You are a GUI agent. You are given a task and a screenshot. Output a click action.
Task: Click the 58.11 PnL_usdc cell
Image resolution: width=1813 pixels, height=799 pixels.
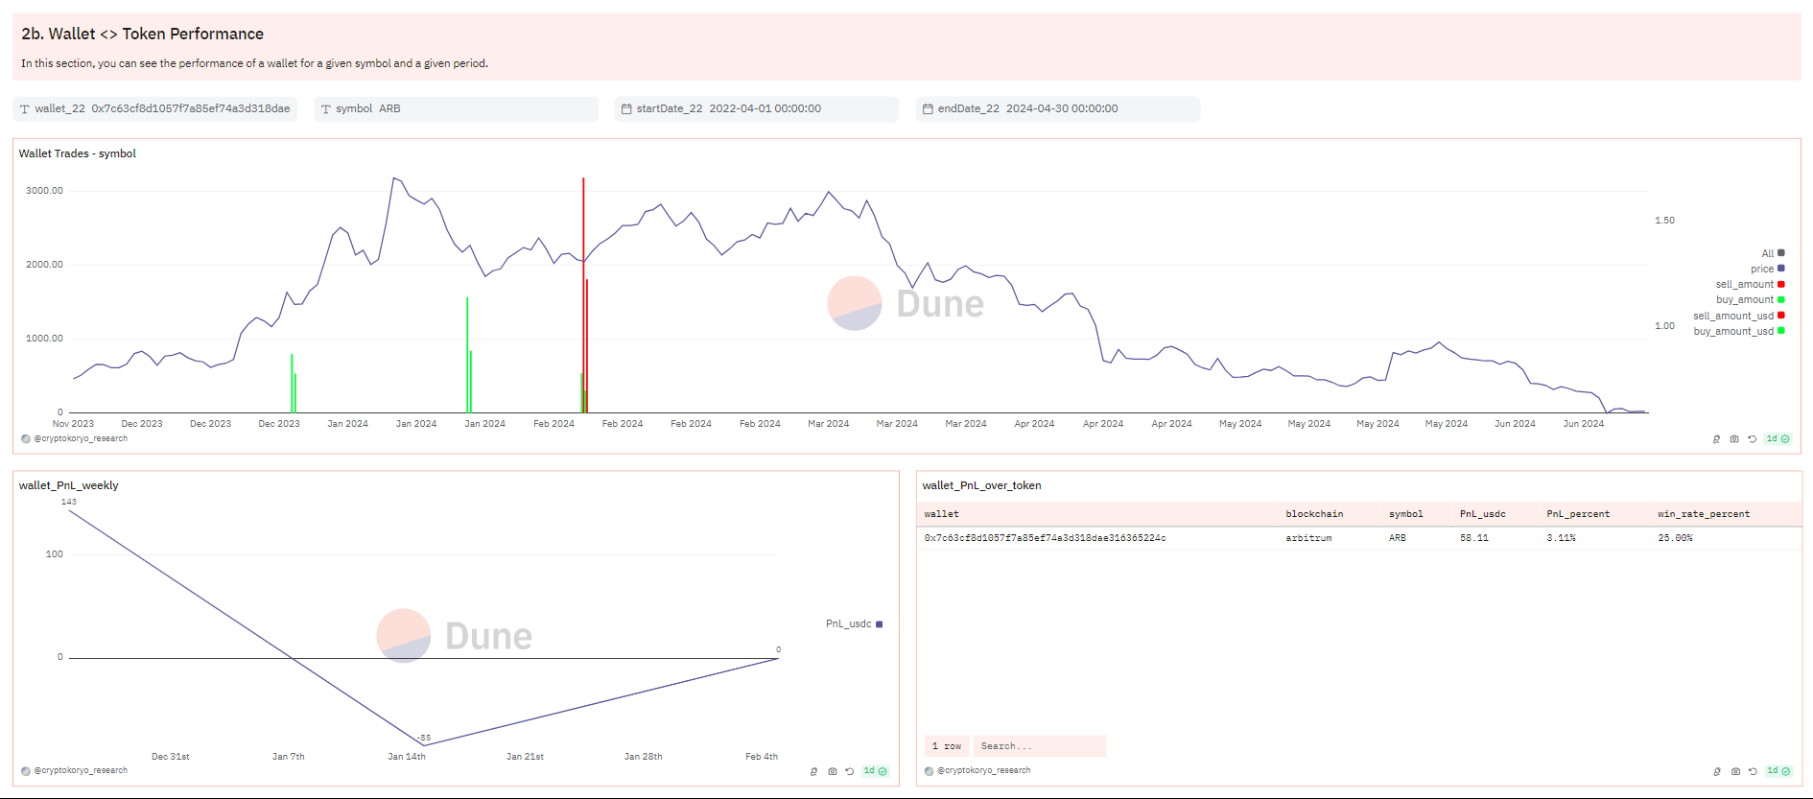pyautogui.click(x=1474, y=538)
